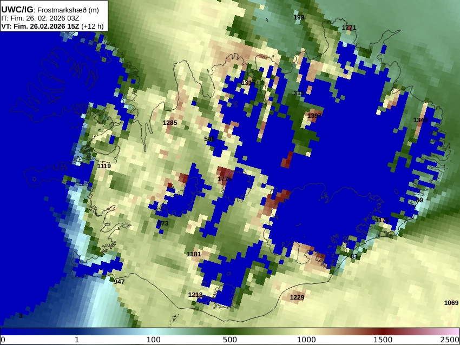Click the 0 label on the color scale
The width and height of the screenshot is (460, 345).
coord(3,340)
